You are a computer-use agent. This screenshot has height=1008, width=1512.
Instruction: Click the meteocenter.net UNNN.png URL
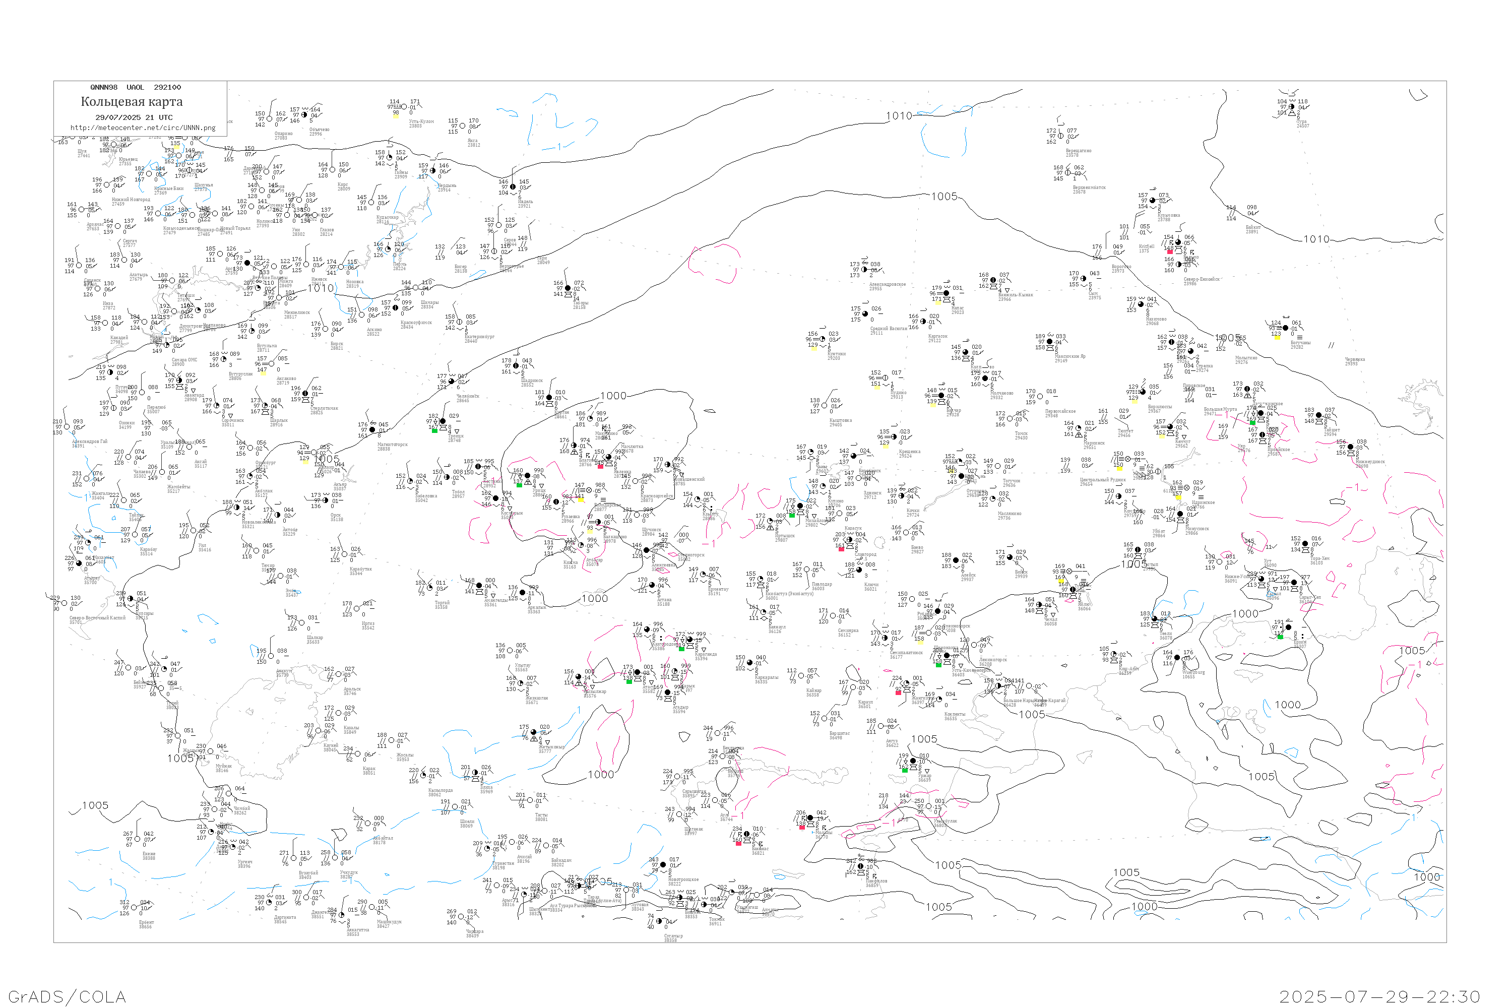[x=143, y=128]
